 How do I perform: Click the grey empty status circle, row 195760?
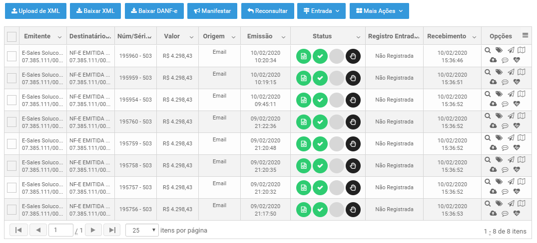click(x=337, y=122)
